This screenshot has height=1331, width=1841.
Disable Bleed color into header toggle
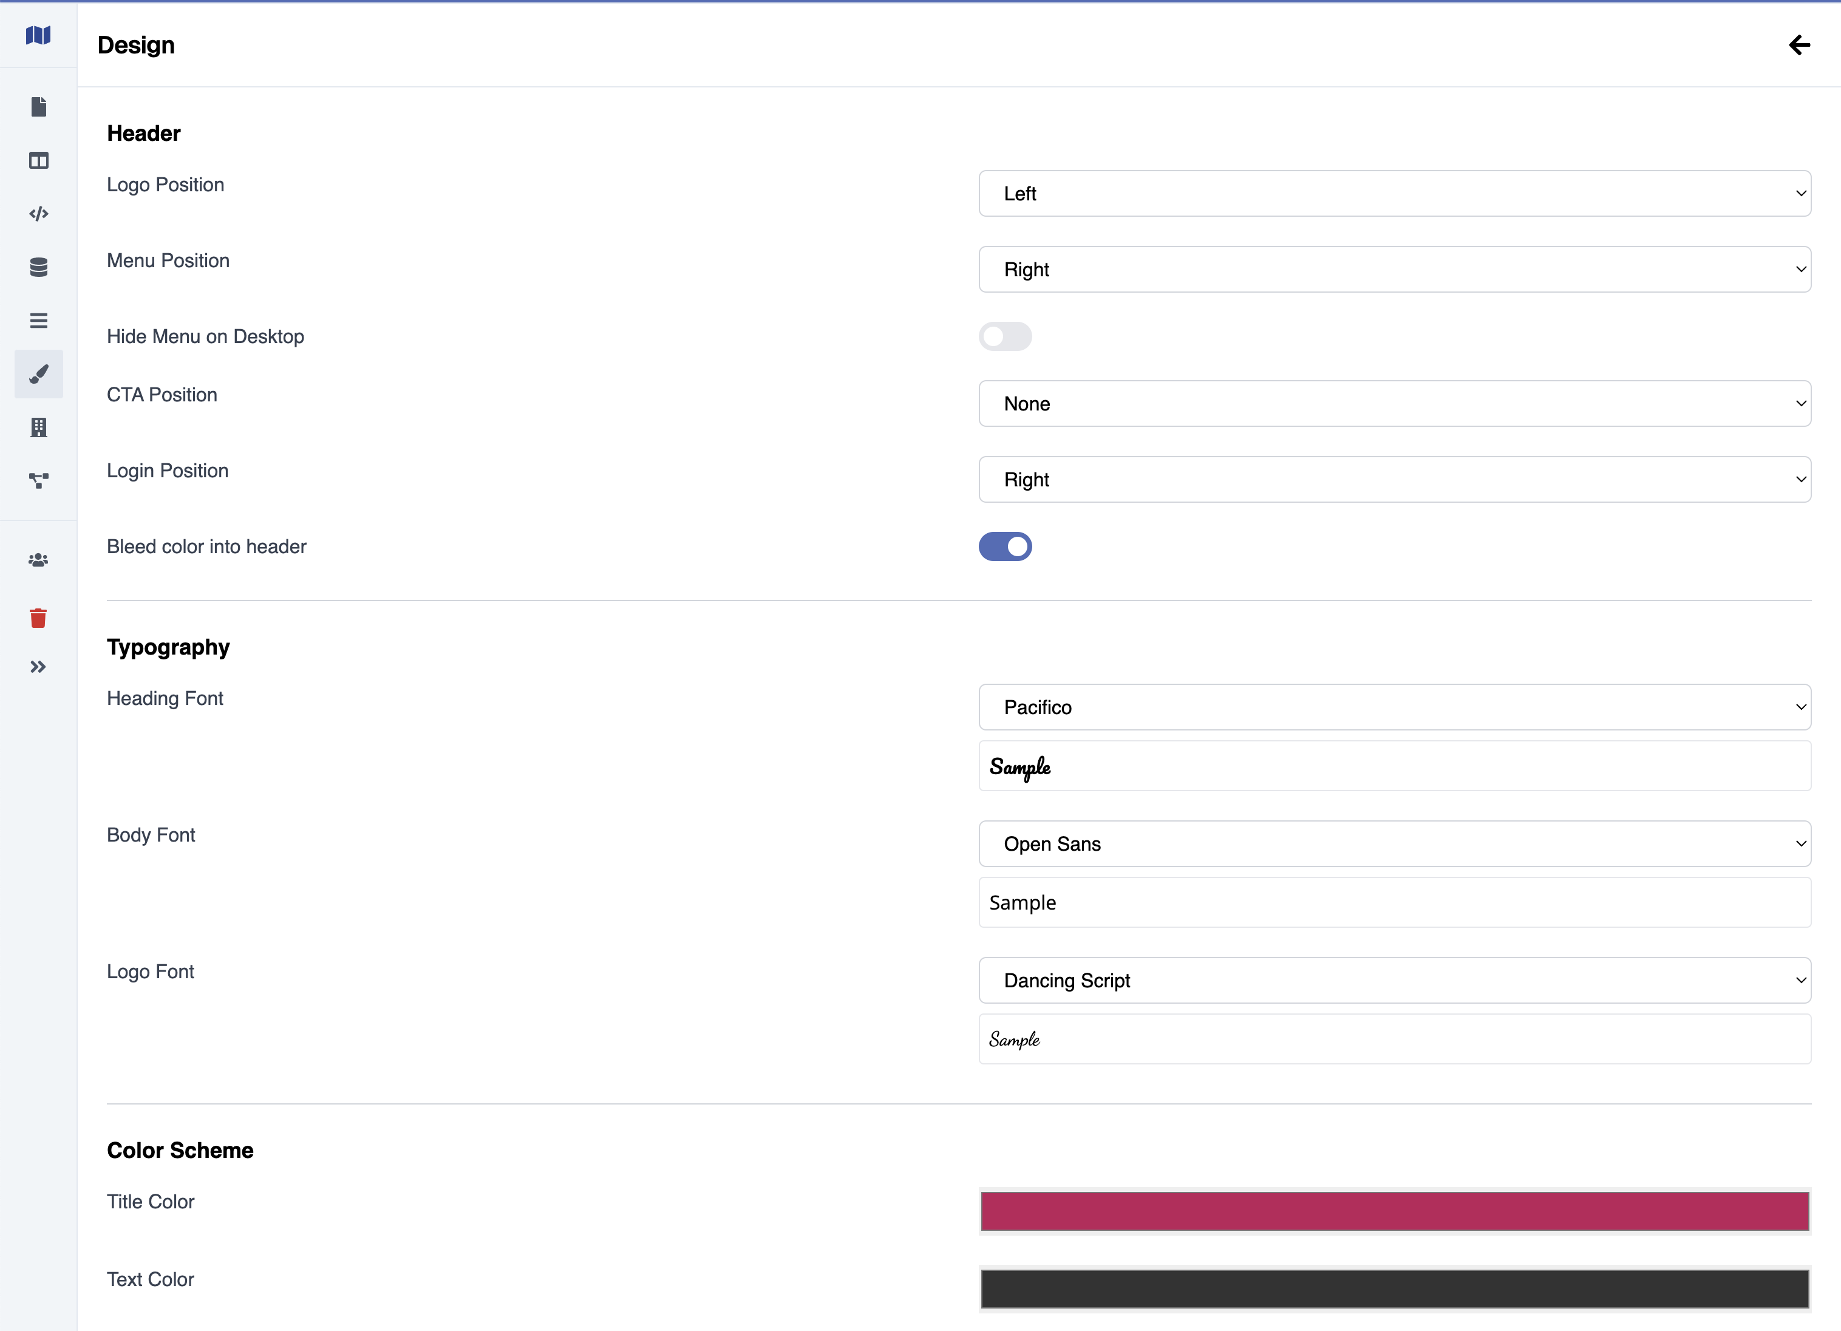pos(1005,547)
